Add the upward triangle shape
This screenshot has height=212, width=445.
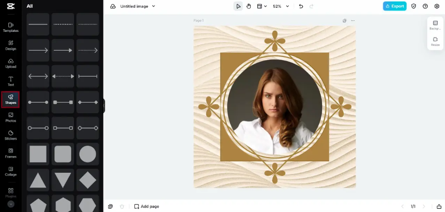(38, 180)
